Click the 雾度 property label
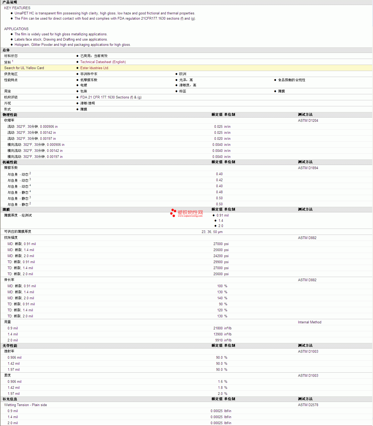This screenshot has width=373, height=426. tap(8, 375)
